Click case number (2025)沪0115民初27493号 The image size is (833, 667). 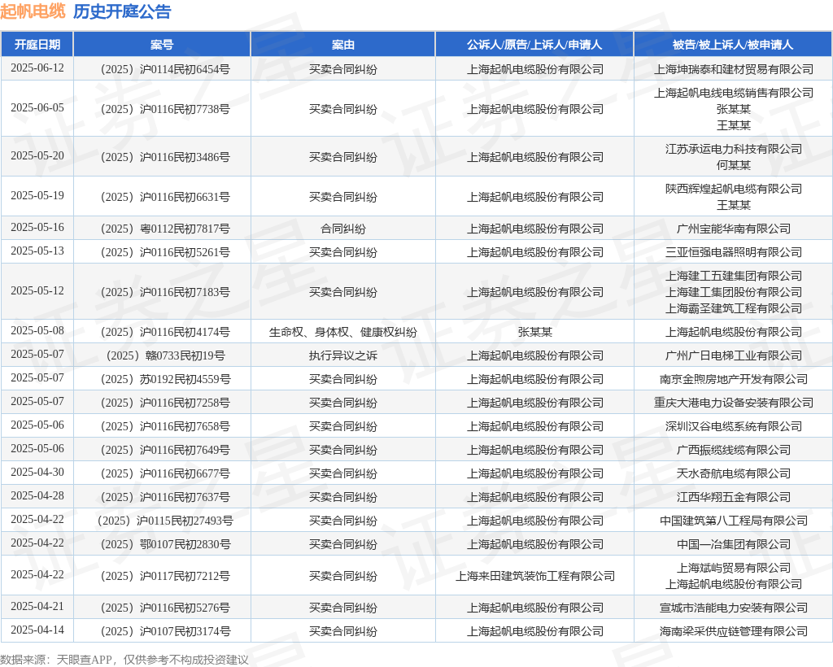pos(165,521)
